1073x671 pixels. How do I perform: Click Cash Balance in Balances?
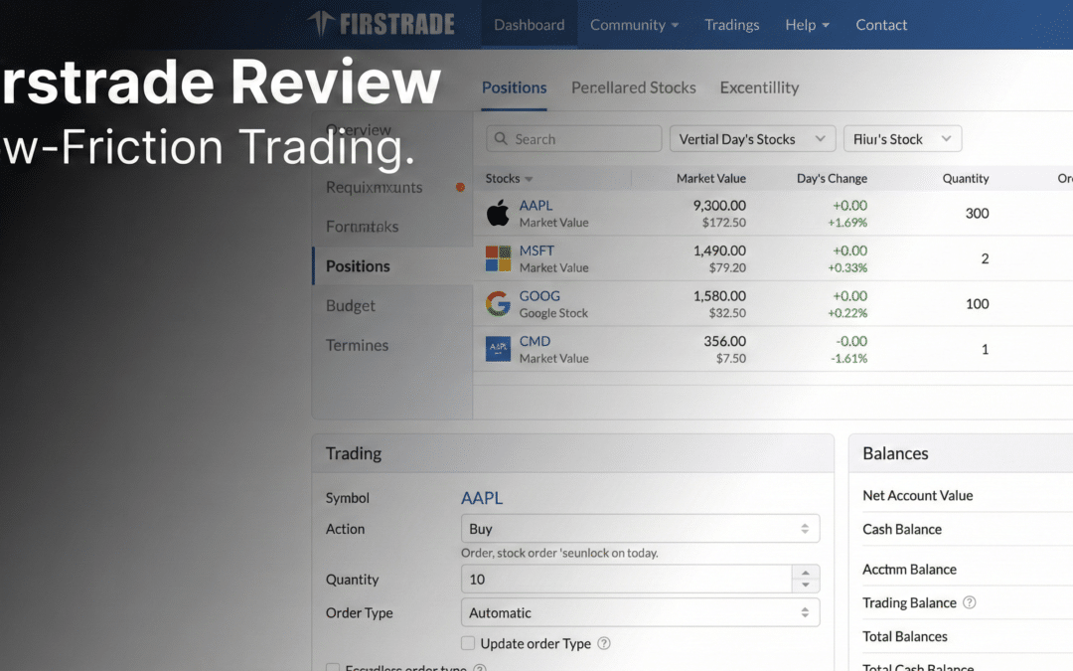point(902,529)
